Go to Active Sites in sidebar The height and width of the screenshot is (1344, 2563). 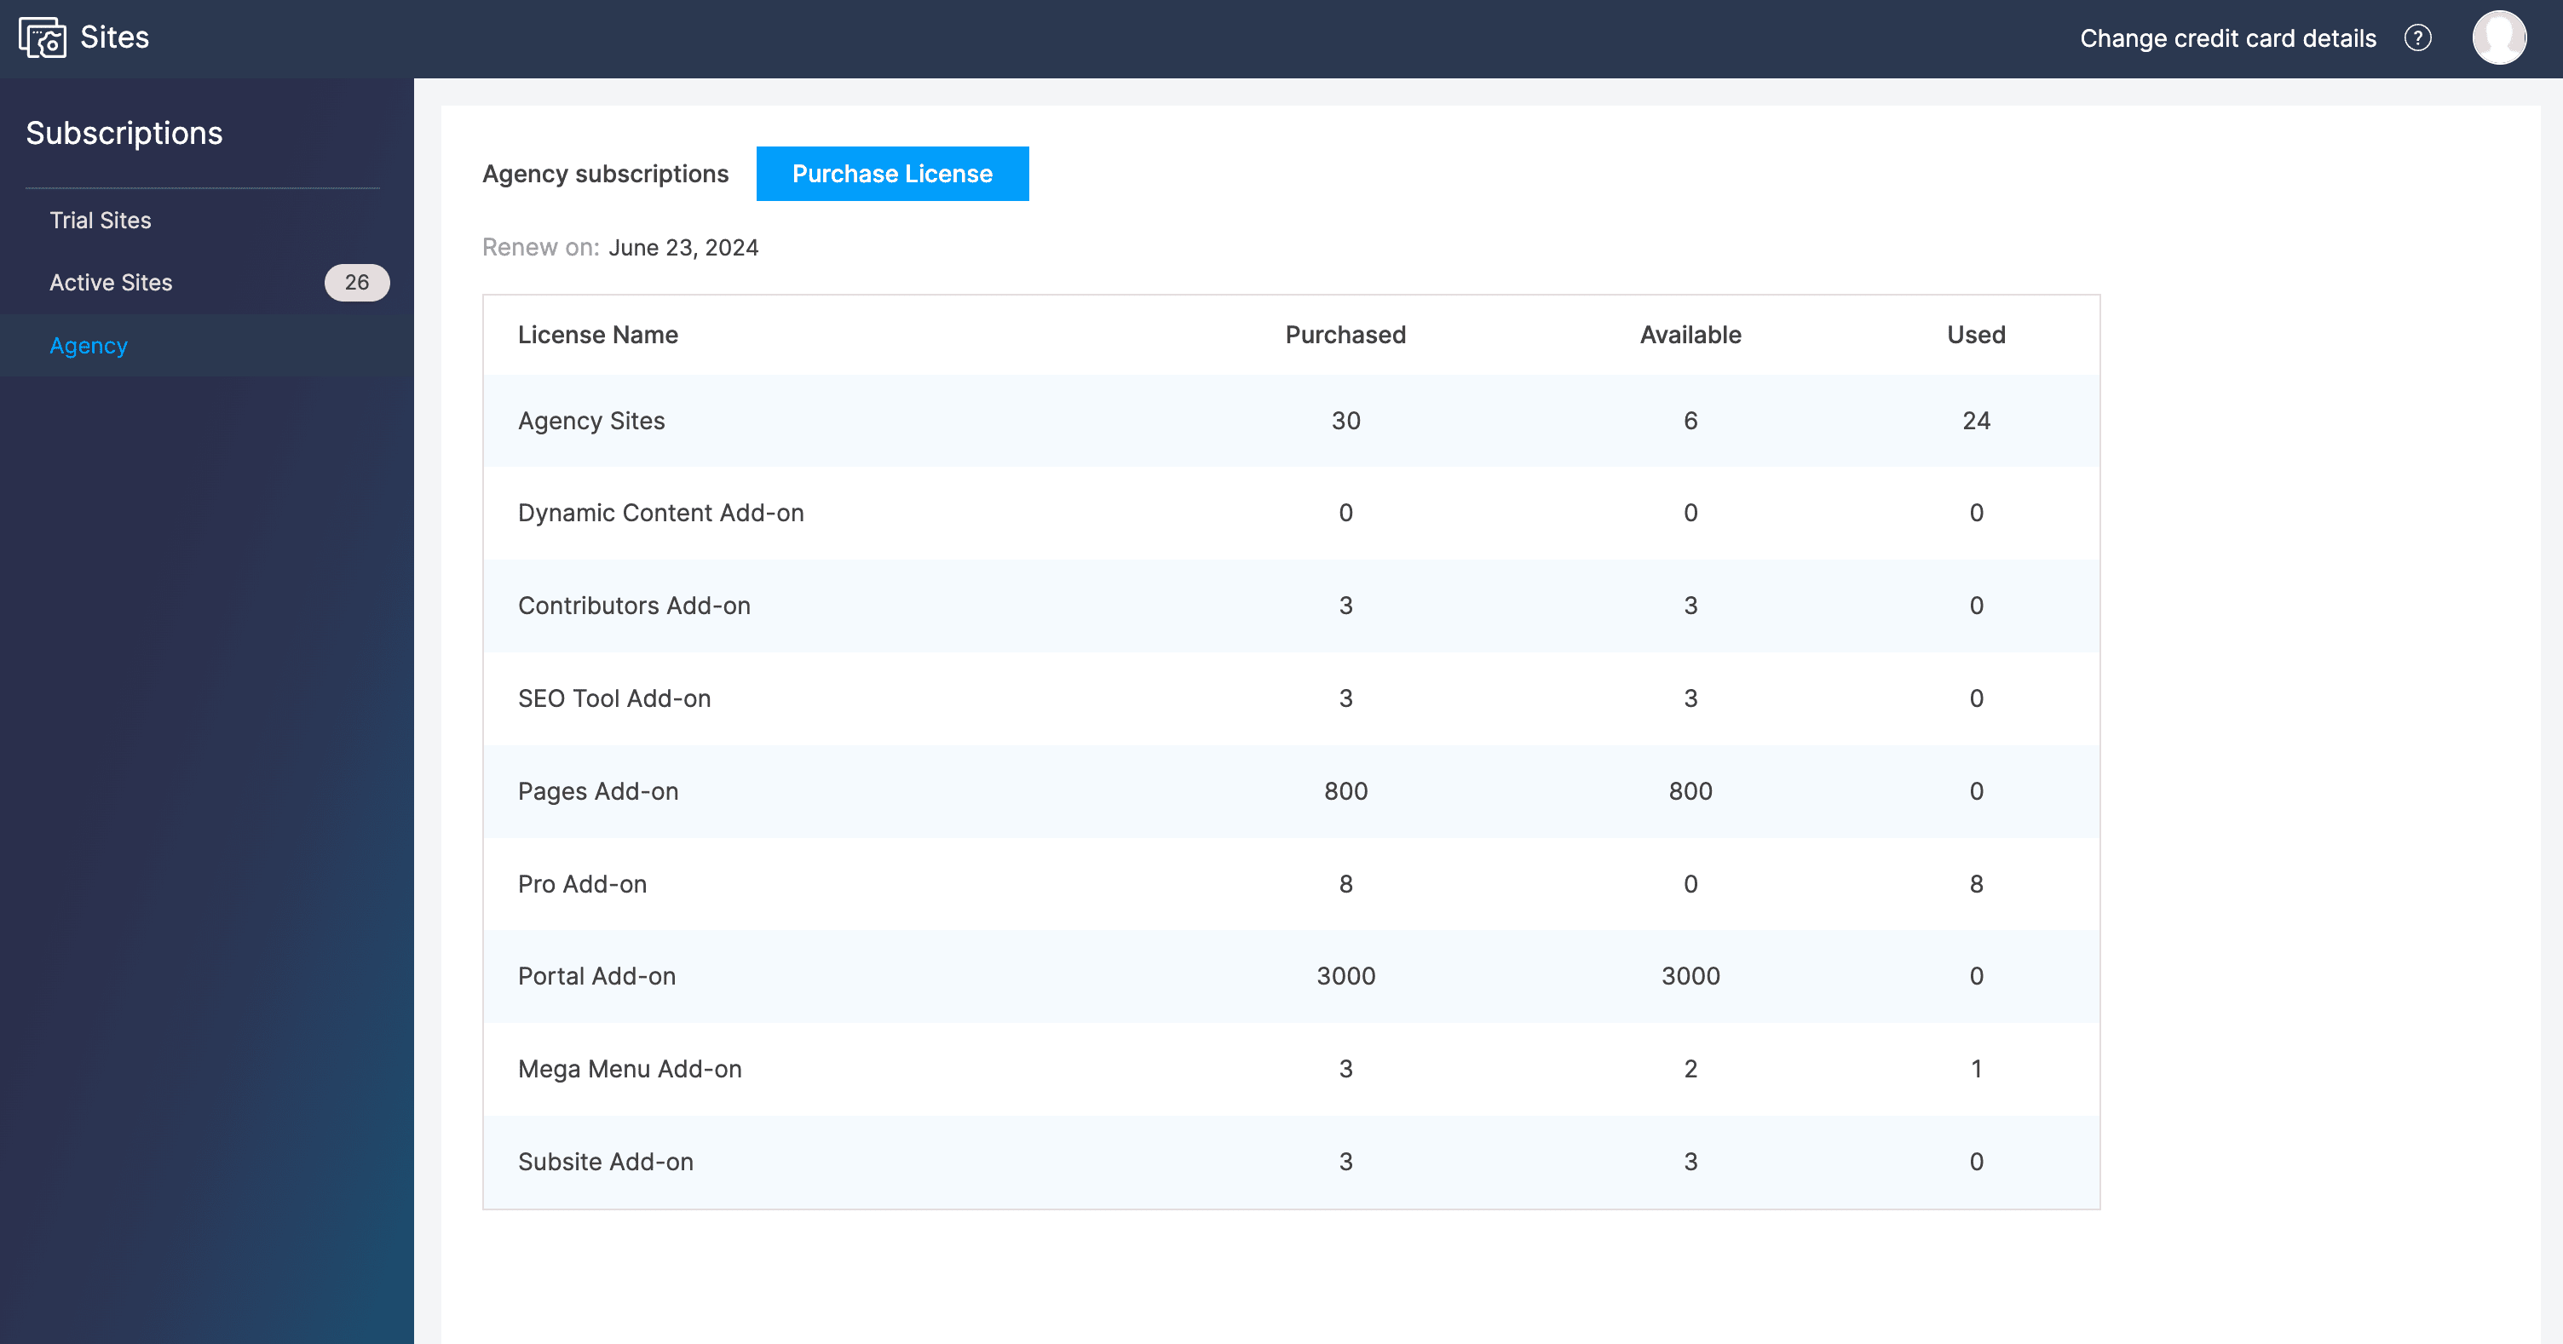point(111,283)
